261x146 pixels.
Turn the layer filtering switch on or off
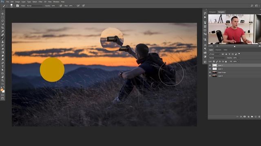coord(239,54)
